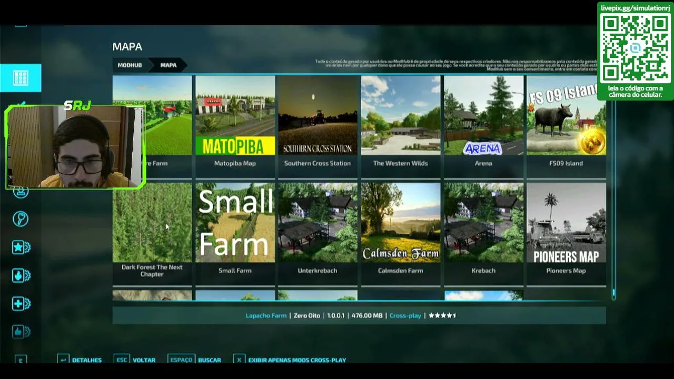Select the Unterkrebach map thumbnail
Screen dimensions: 674x379
click(318, 223)
